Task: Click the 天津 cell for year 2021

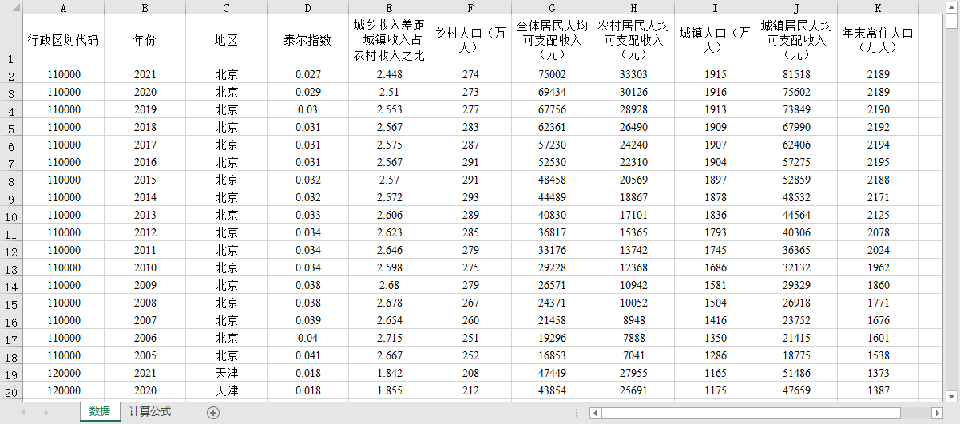Action: click(226, 374)
